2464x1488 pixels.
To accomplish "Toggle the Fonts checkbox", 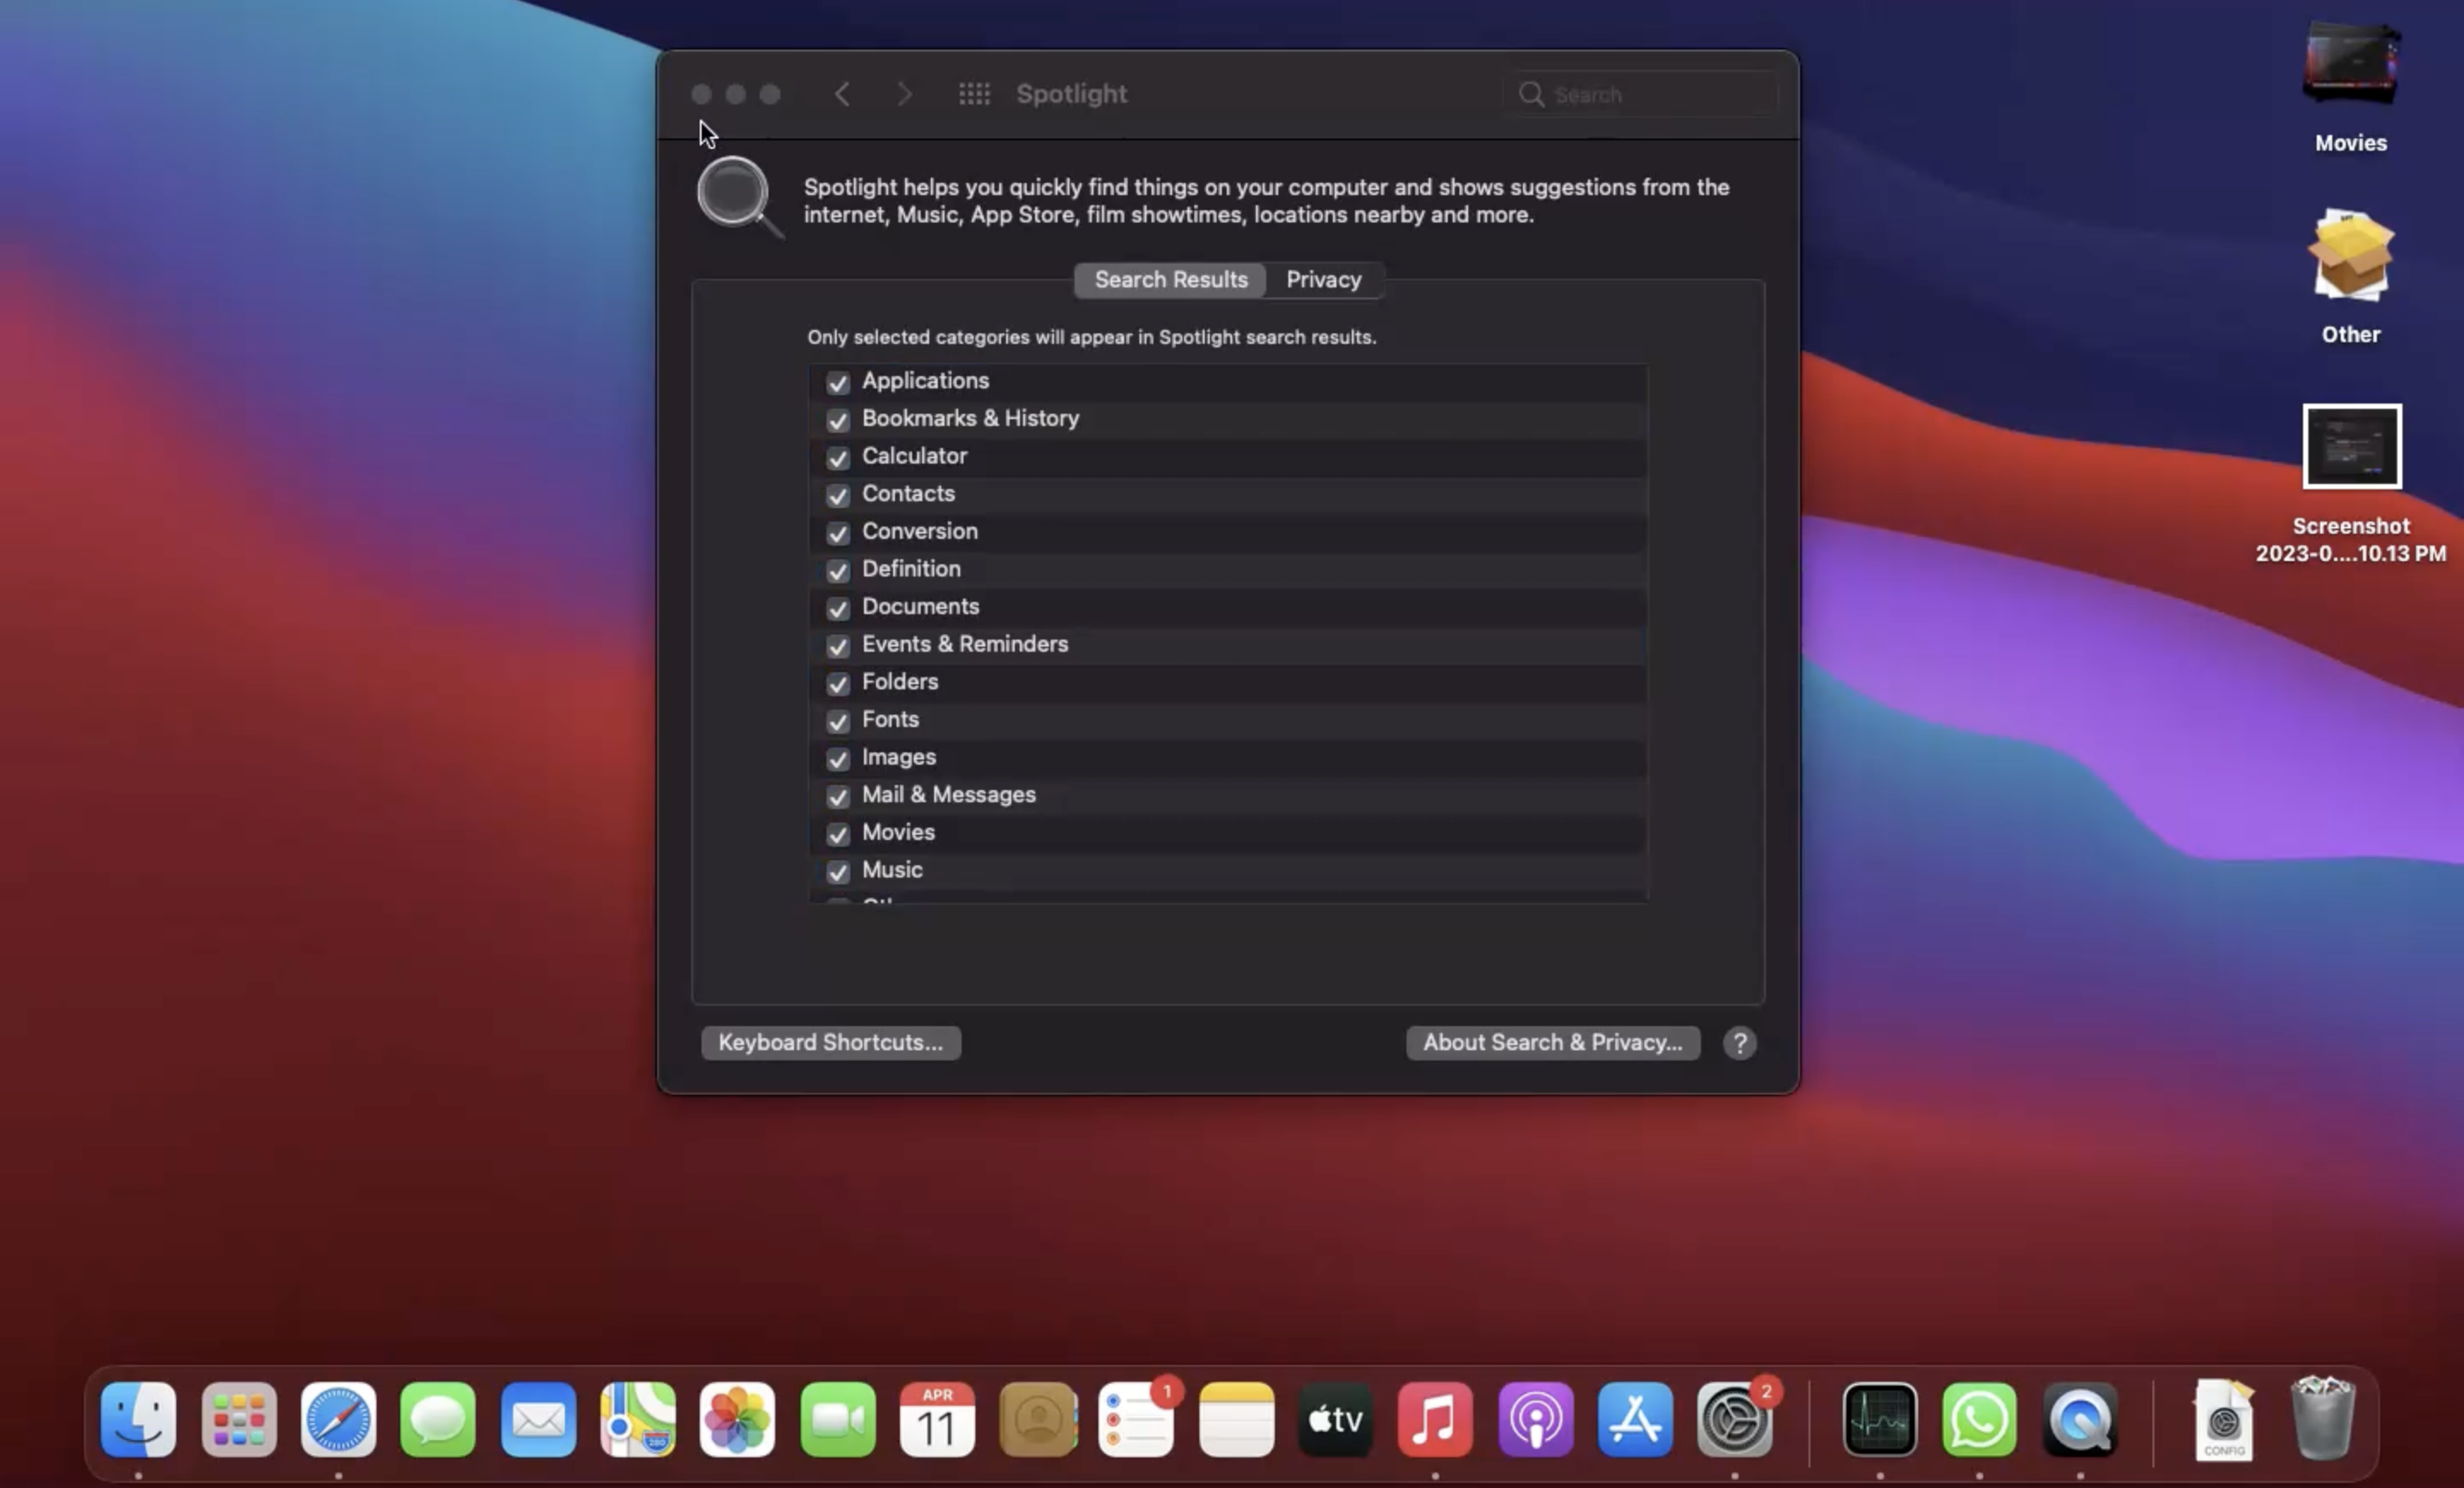I will click(x=838, y=721).
